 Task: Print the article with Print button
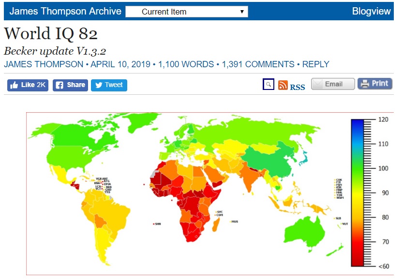pos(374,84)
